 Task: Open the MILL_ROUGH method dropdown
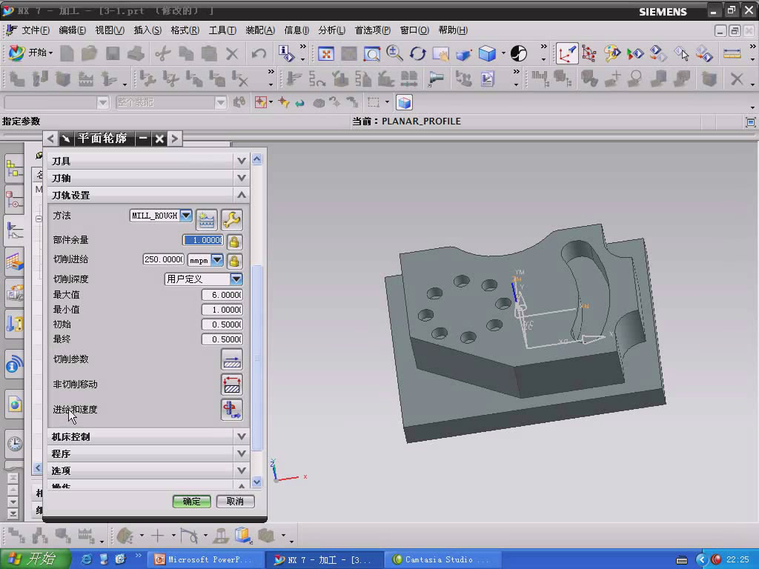[186, 216]
